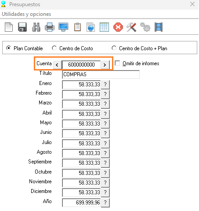Go to previous account with left arrow
Viewport: 199px width, 211px height.
point(57,65)
